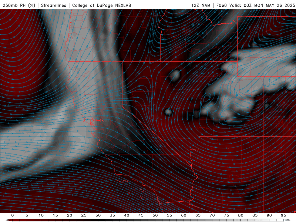Click the colorbar label "65"

click(198, 215)
